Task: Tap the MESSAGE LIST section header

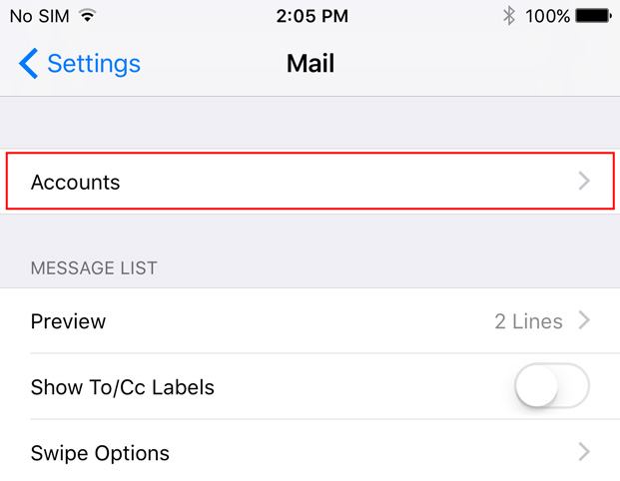Action: [94, 268]
